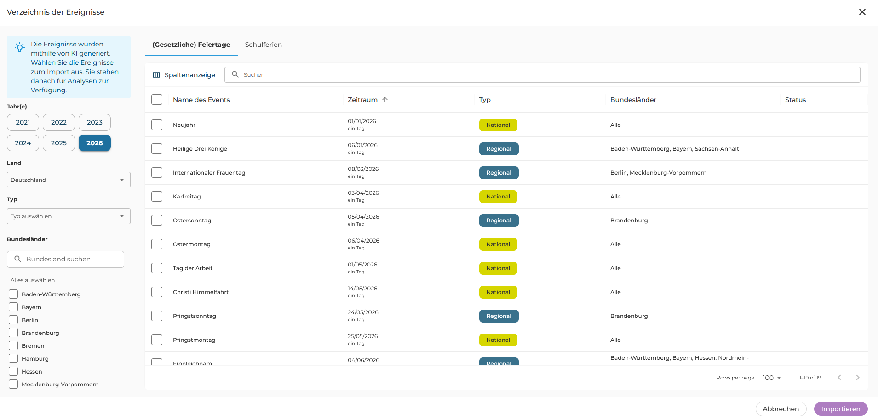Click the National badge in Neujahr row
The width and height of the screenshot is (878, 419).
point(498,125)
